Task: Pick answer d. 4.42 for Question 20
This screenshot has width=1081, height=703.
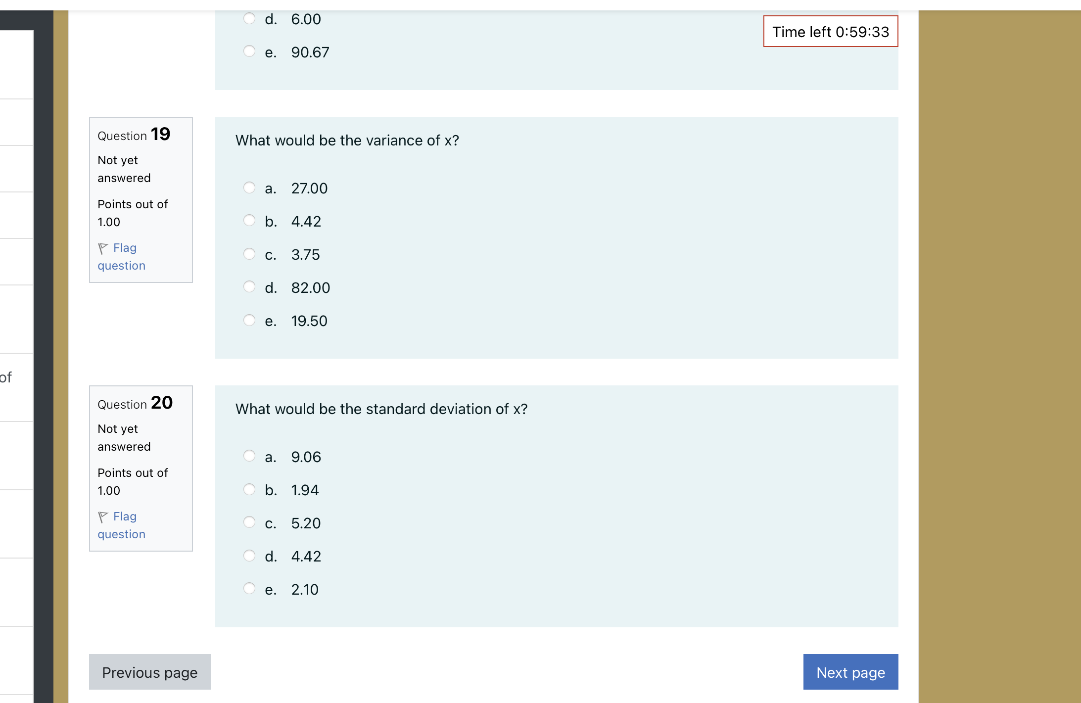Action: point(249,555)
